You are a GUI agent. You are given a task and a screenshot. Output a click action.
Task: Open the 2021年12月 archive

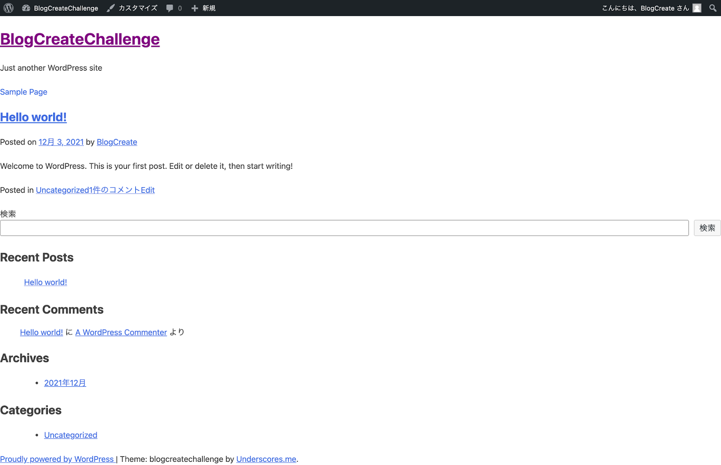(x=65, y=383)
